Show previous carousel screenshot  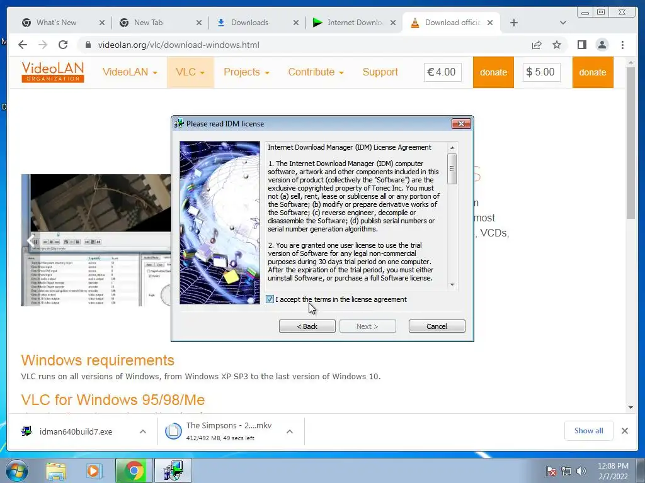31,240
